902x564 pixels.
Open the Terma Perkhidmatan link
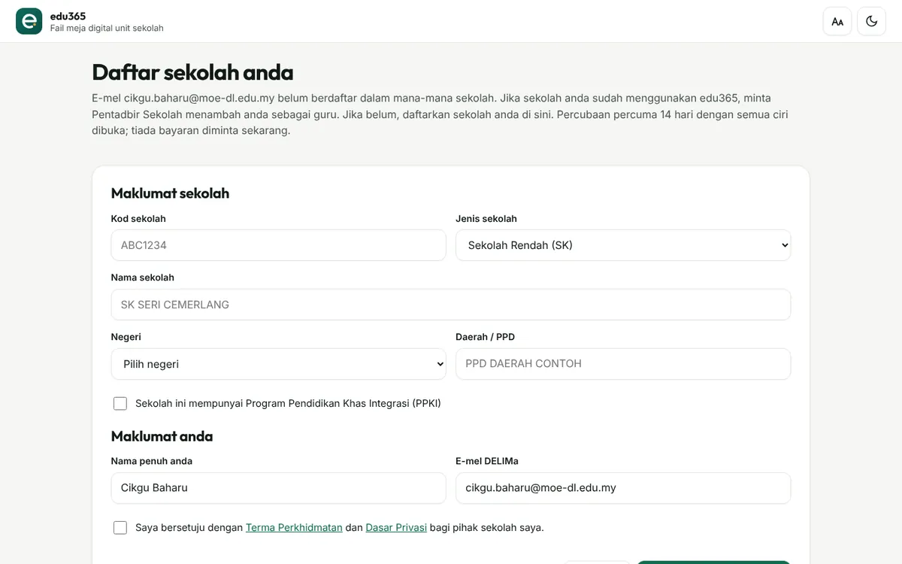click(x=294, y=528)
